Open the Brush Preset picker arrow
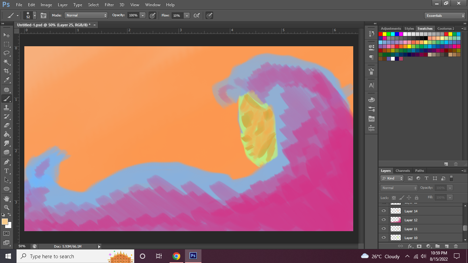The width and height of the screenshot is (468, 263). coord(35,15)
